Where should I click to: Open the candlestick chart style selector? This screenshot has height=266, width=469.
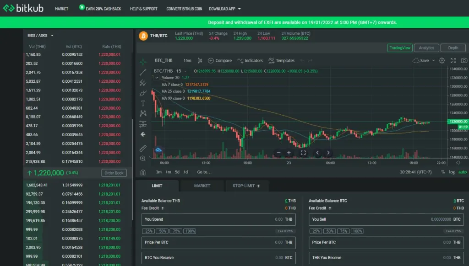pos(200,61)
